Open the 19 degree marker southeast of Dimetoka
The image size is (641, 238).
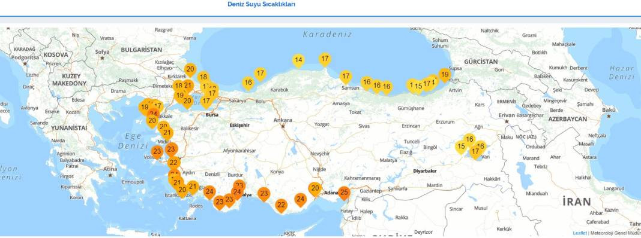[179, 96]
